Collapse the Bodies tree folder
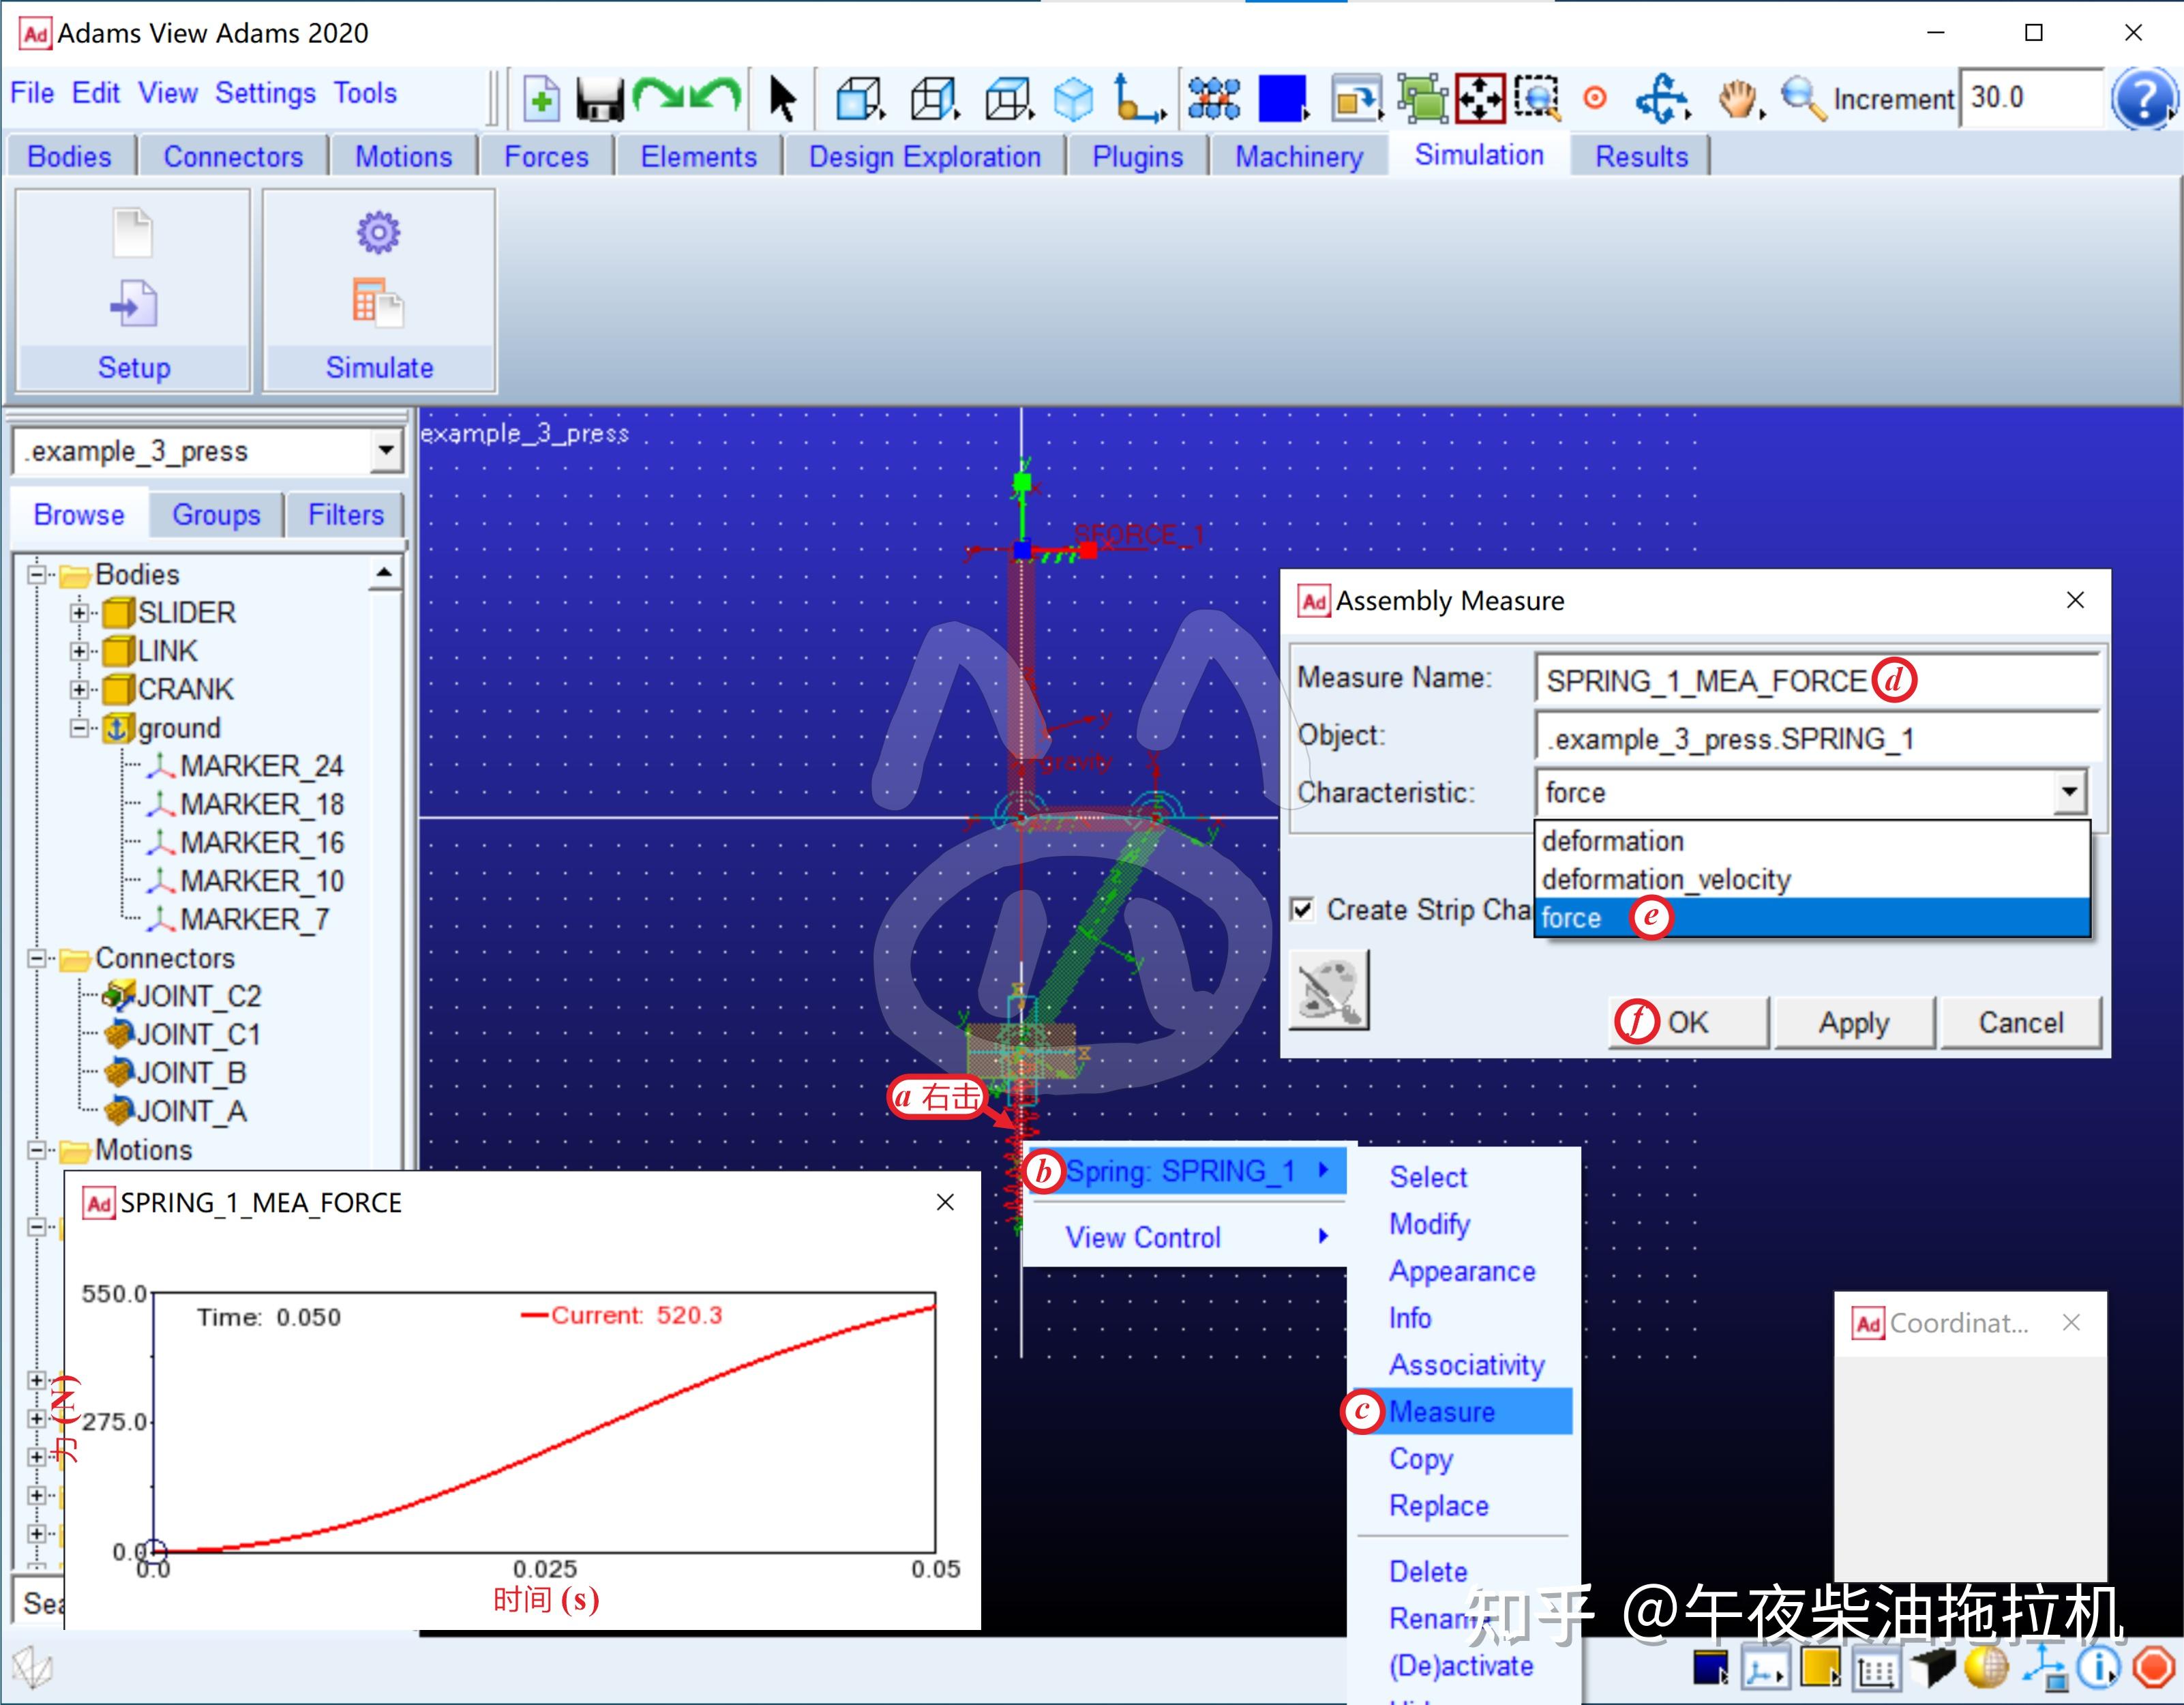 38,575
